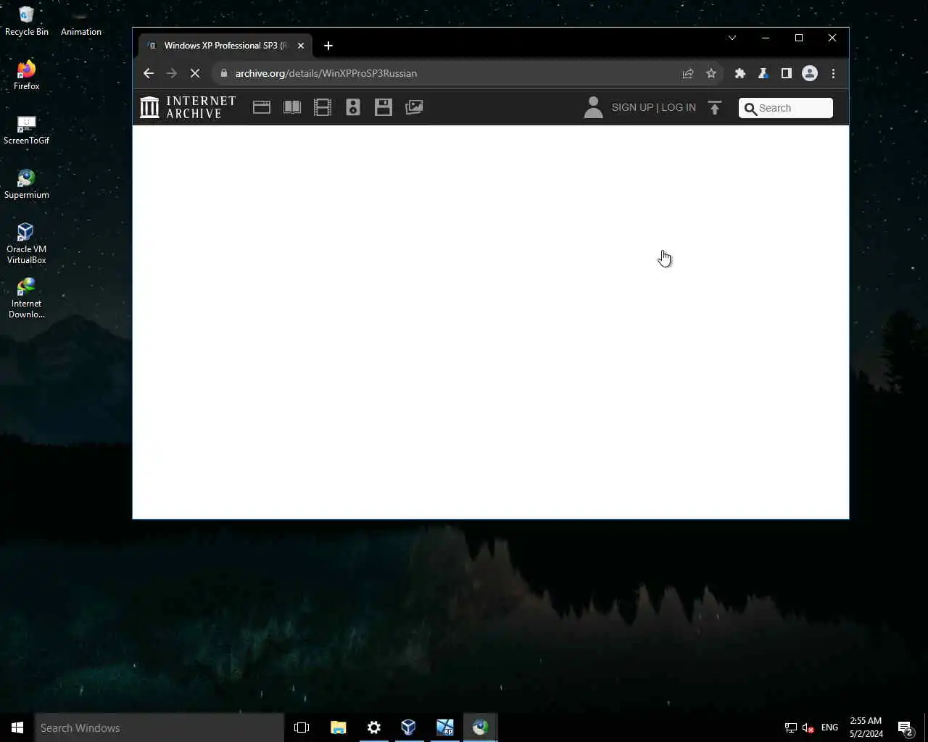
Task: Select the ScreenToGif desktop shortcut
Action: pyautogui.click(x=27, y=130)
